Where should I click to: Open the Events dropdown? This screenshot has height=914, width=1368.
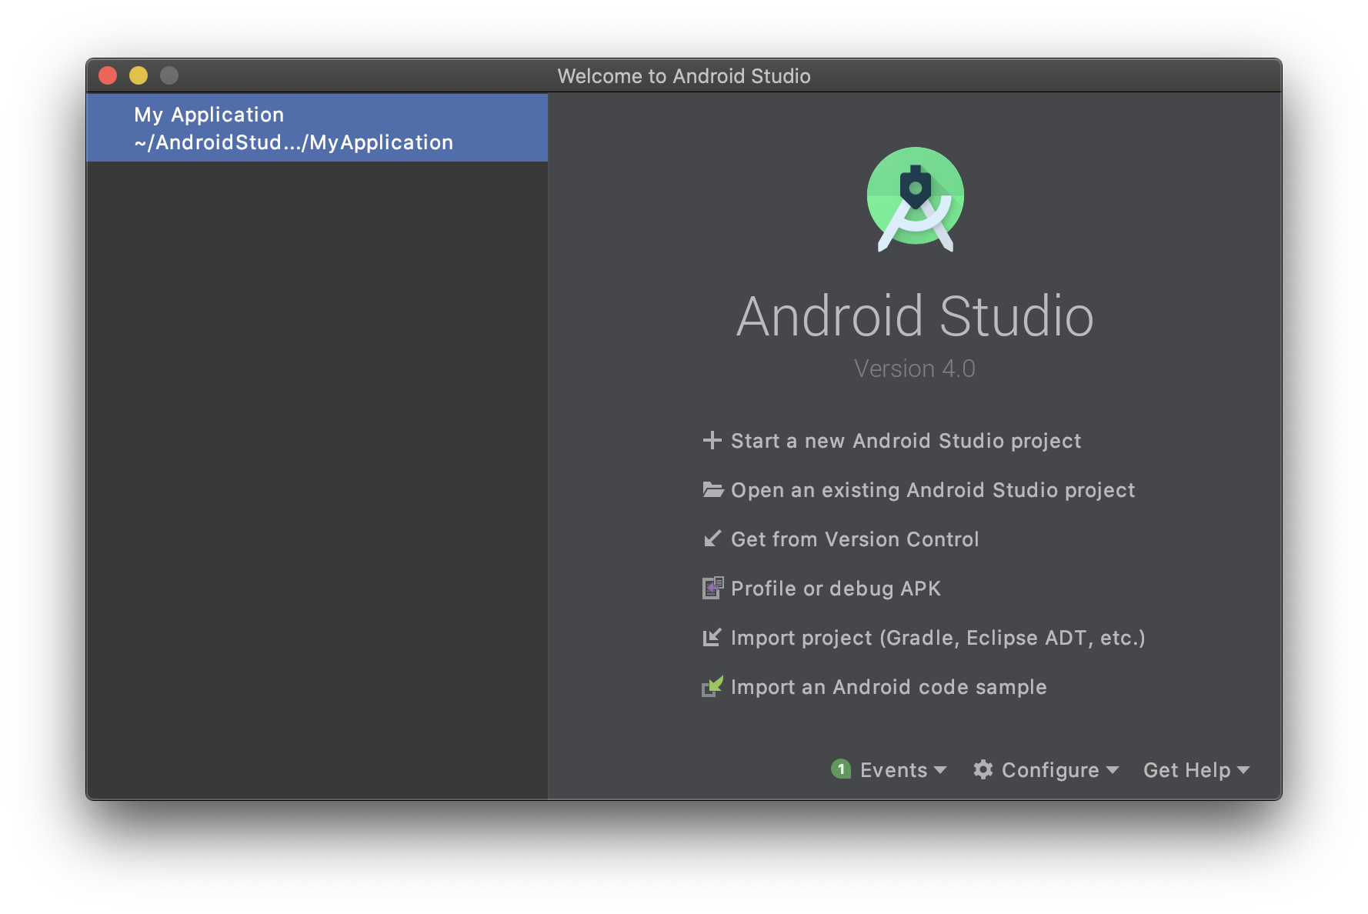pyautogui.click(x=889, y=770)
